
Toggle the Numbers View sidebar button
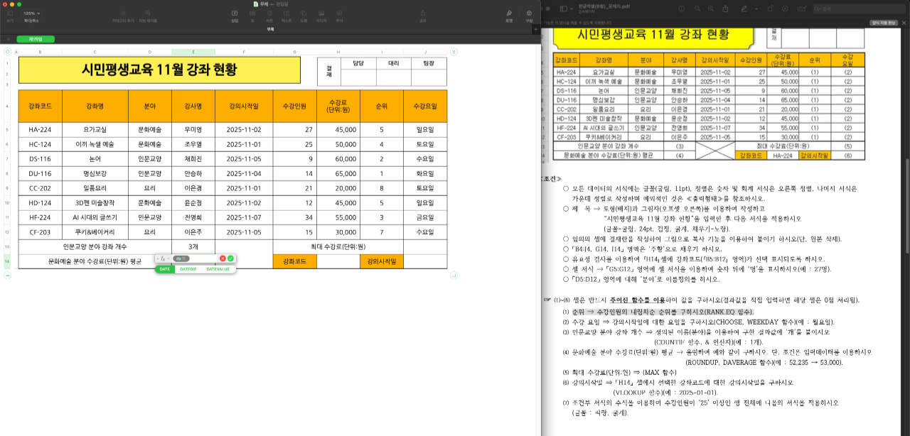coord(10,13)
